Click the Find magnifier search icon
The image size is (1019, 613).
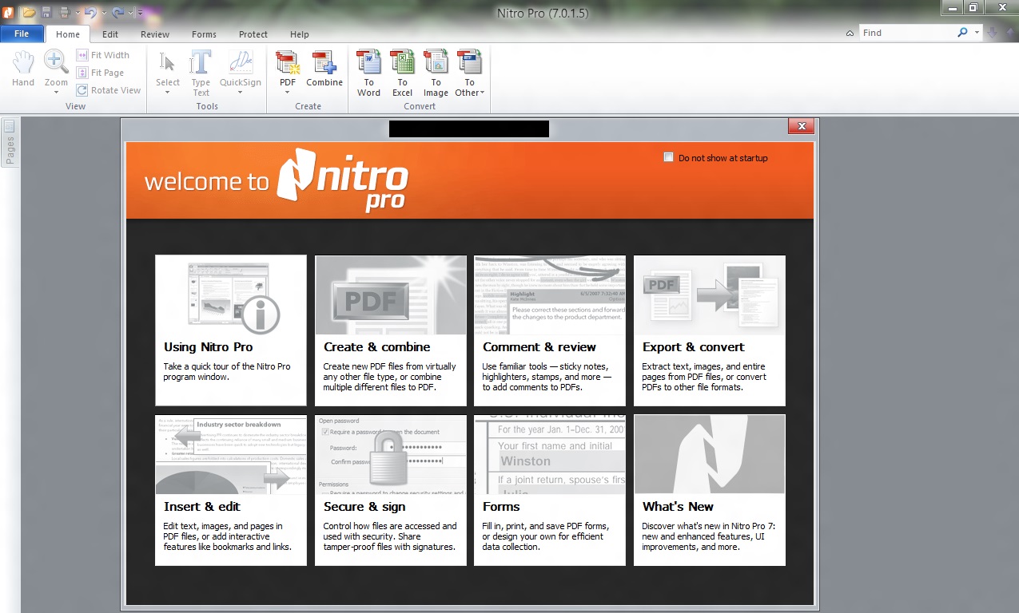[963, 33]
